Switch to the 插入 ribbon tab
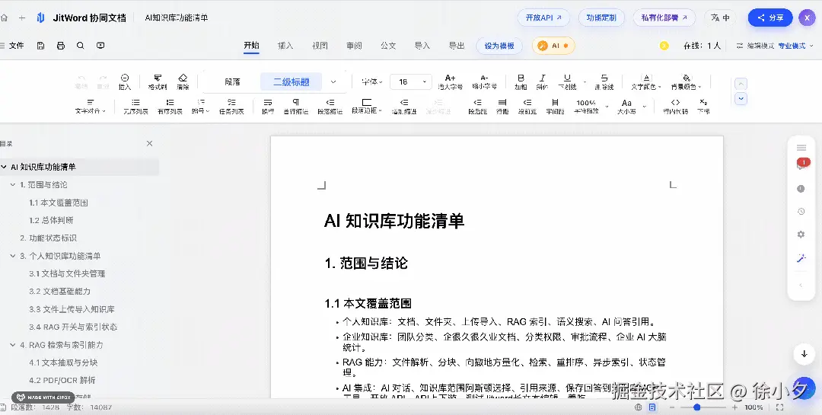The image size is (822, 415). click(x=285, y=46)
